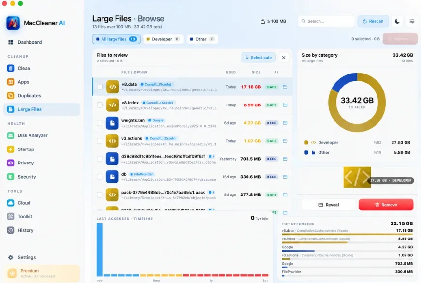Toggle dark mode moon icon

(x=397, y=21)
